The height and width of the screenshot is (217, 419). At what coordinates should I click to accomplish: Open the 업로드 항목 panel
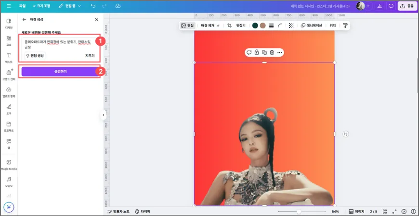point(9,92)
